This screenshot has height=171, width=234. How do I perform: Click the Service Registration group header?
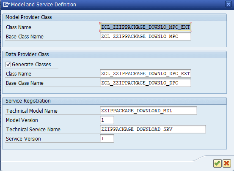tap(115, 101)
